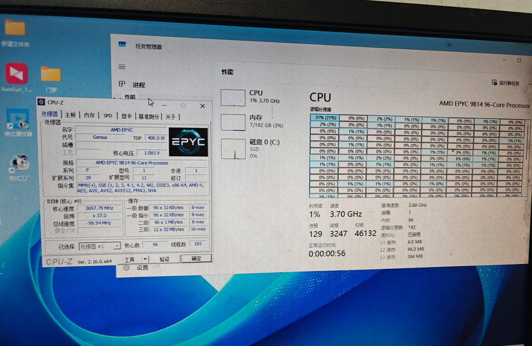Click the 192 thread count field

[x=198, y=243]
